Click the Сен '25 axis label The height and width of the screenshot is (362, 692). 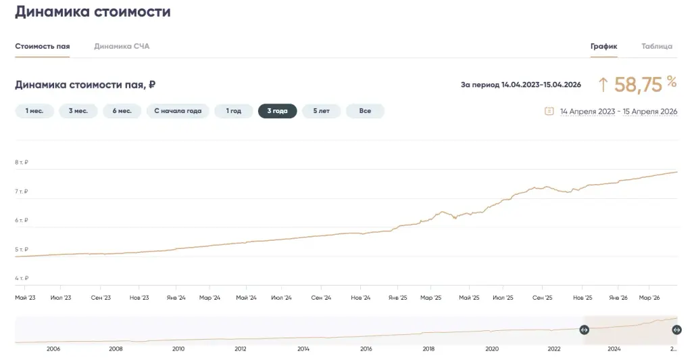543,298
